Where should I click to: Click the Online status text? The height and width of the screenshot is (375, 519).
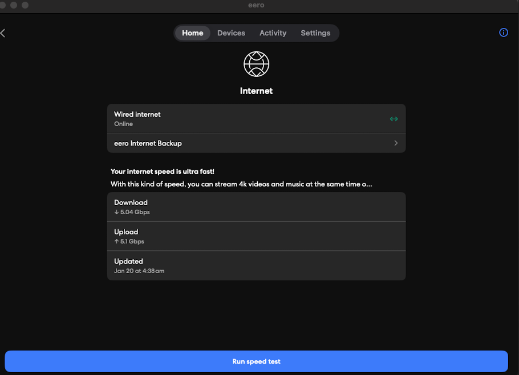pyautogui.click(x=123, y=124)
